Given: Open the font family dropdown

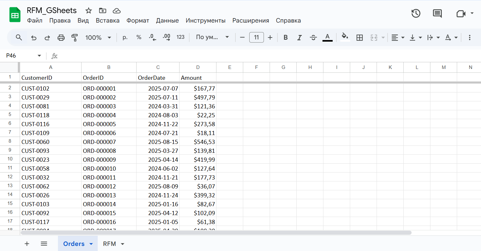Looking at the screenshot, I should tap(212, 37).
